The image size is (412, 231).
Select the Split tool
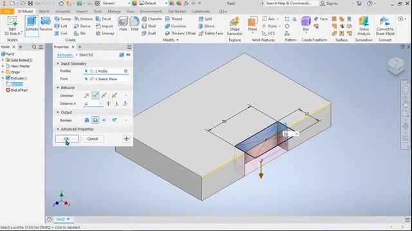point(205,19)
